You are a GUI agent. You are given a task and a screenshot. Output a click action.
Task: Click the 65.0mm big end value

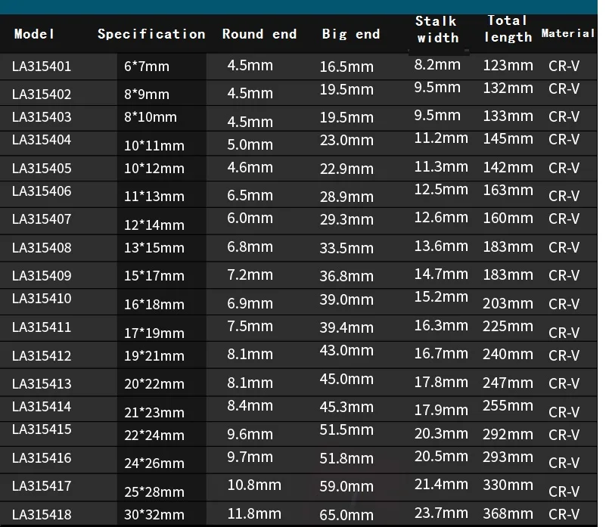click(x=346, y=515)
